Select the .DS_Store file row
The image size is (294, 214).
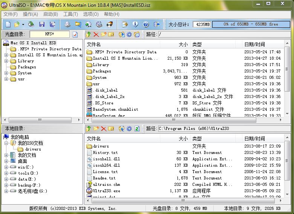184,103
